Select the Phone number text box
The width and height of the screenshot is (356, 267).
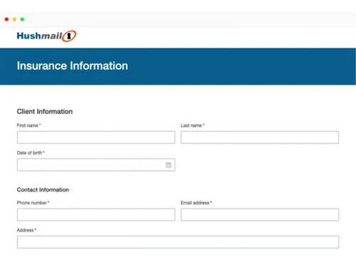coord(96,214)
